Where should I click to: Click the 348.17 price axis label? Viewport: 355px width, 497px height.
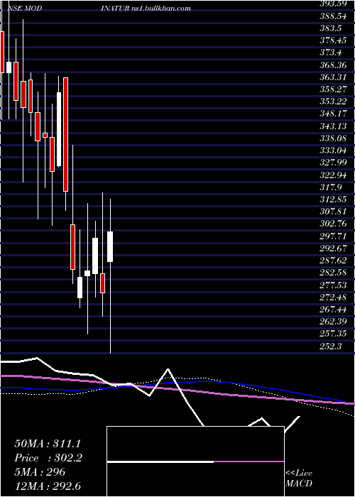coord(334,114)
